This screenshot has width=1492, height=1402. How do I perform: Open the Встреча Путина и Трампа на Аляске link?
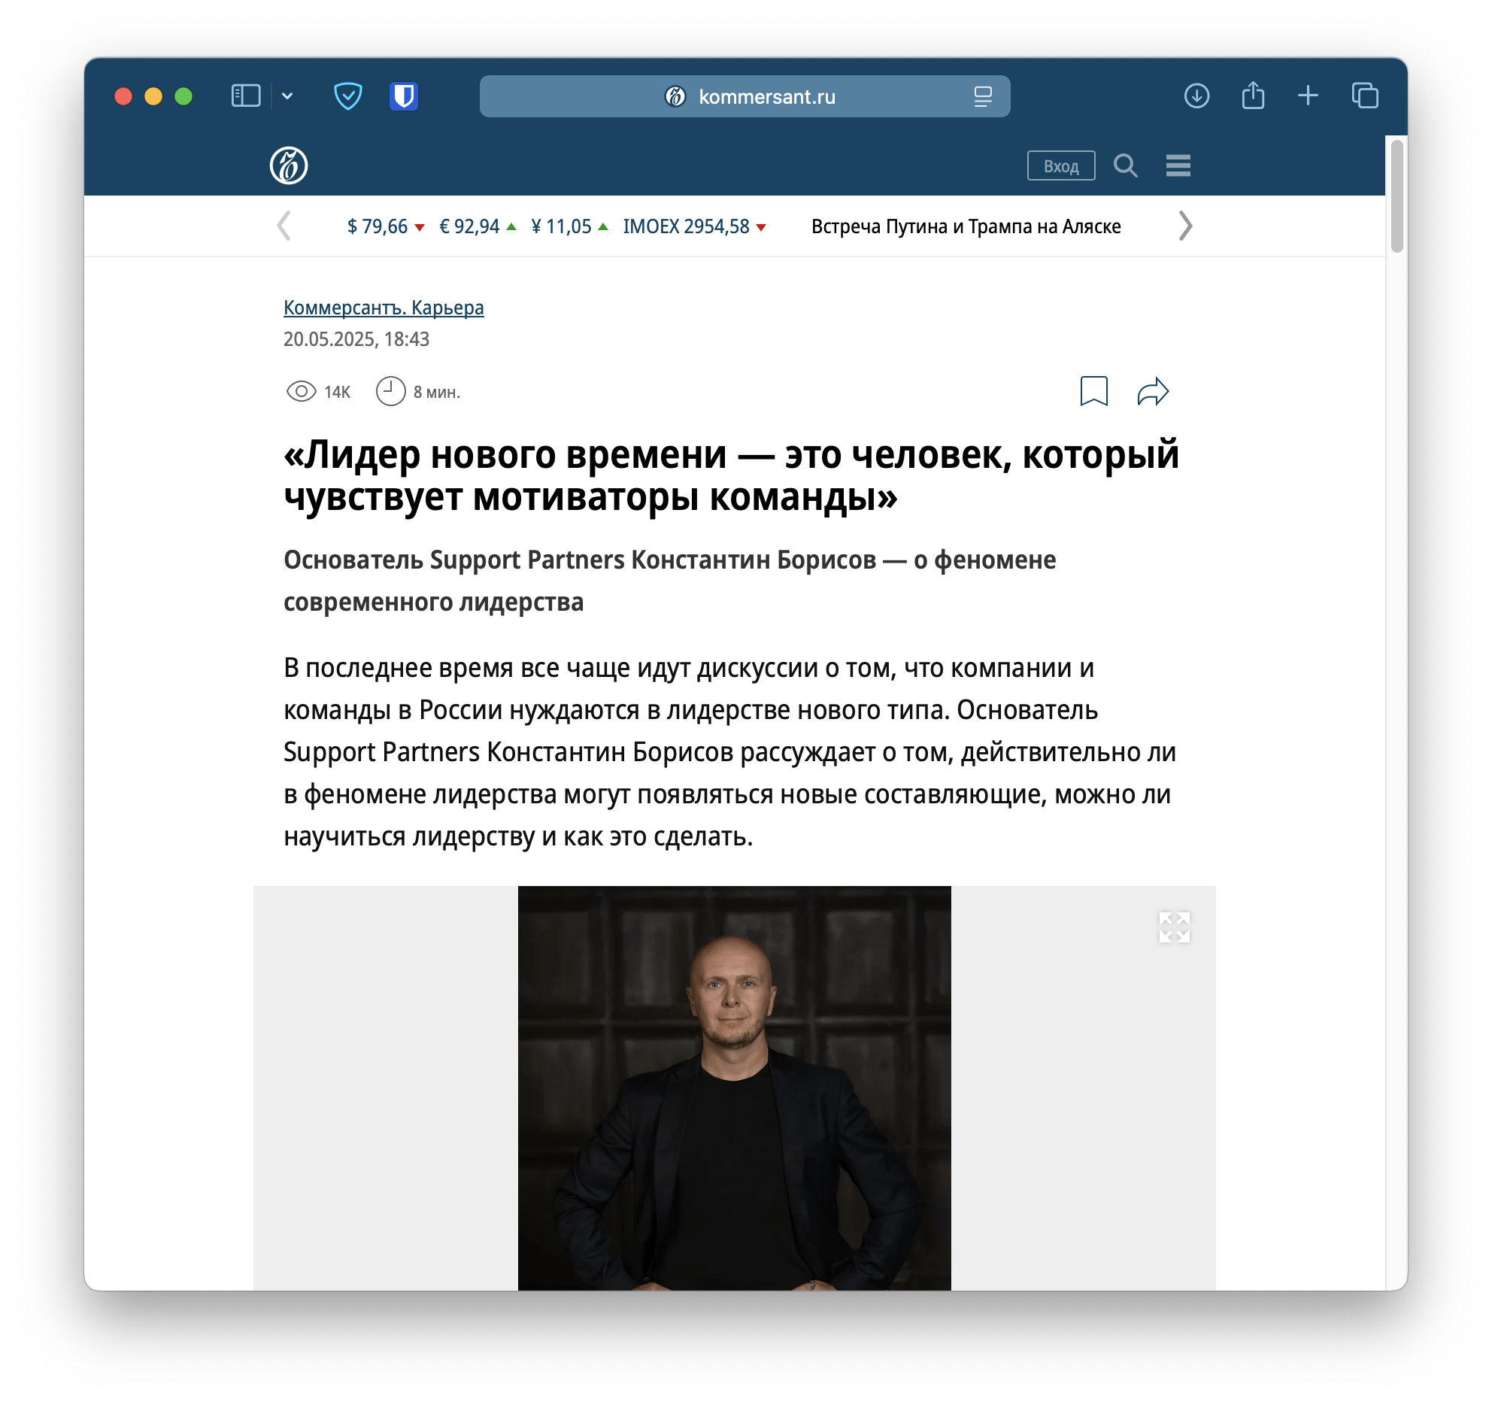click(966, 226)
